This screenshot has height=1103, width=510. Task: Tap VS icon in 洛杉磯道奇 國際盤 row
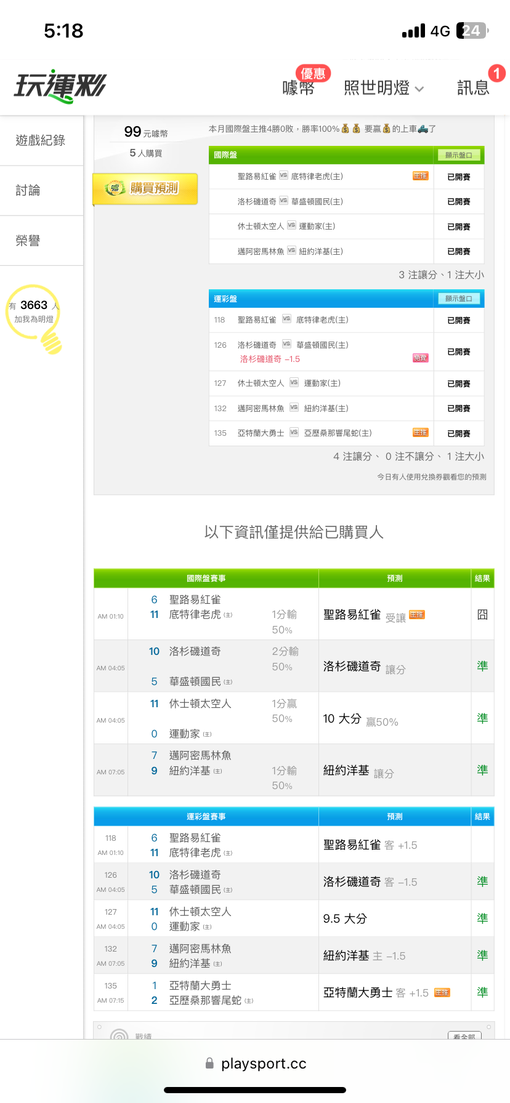click(x=283, y=200)
